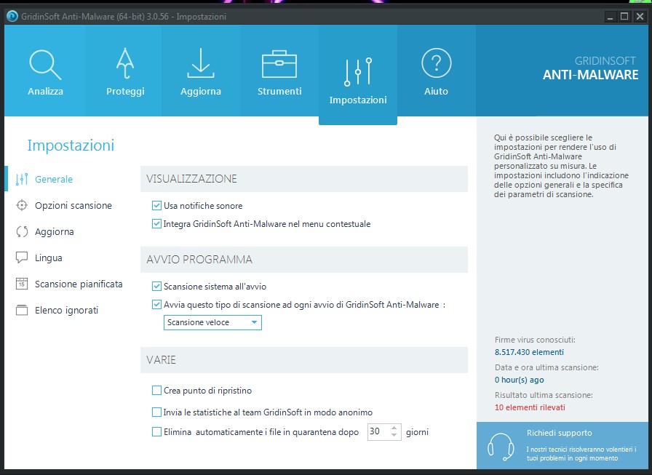652x475 pixels.
Task: Increase quarantine days with up arrow
Action: tap(394, 428)
